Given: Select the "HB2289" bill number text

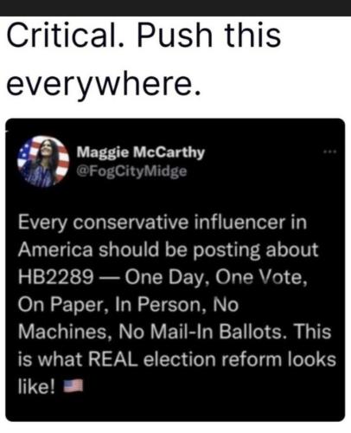Looking at the screenshot, I should [56, 277].
